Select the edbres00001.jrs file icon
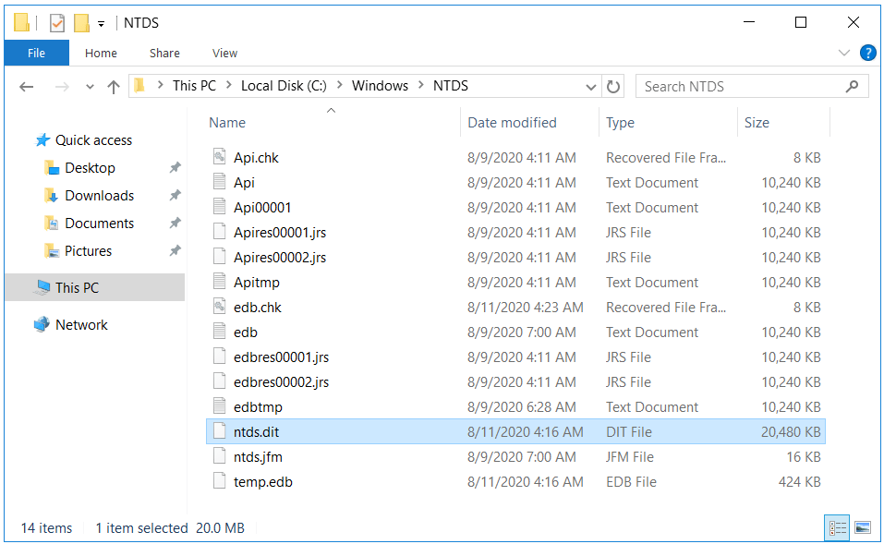This screenshot has height=544, width=884. (220, 357)
